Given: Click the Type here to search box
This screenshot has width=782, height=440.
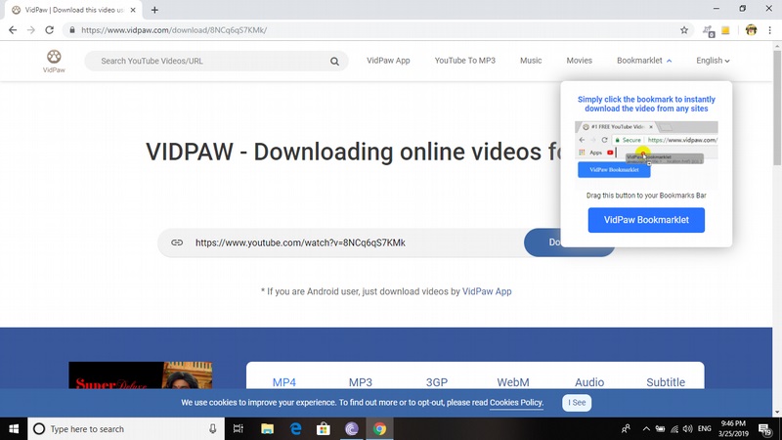Looking at the screenshot, I should coord(126,429).
